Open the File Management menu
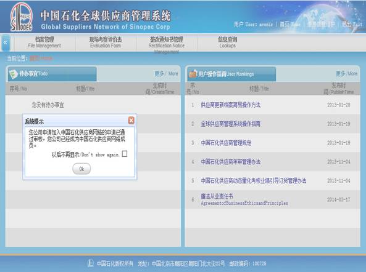 click(44, 42)
